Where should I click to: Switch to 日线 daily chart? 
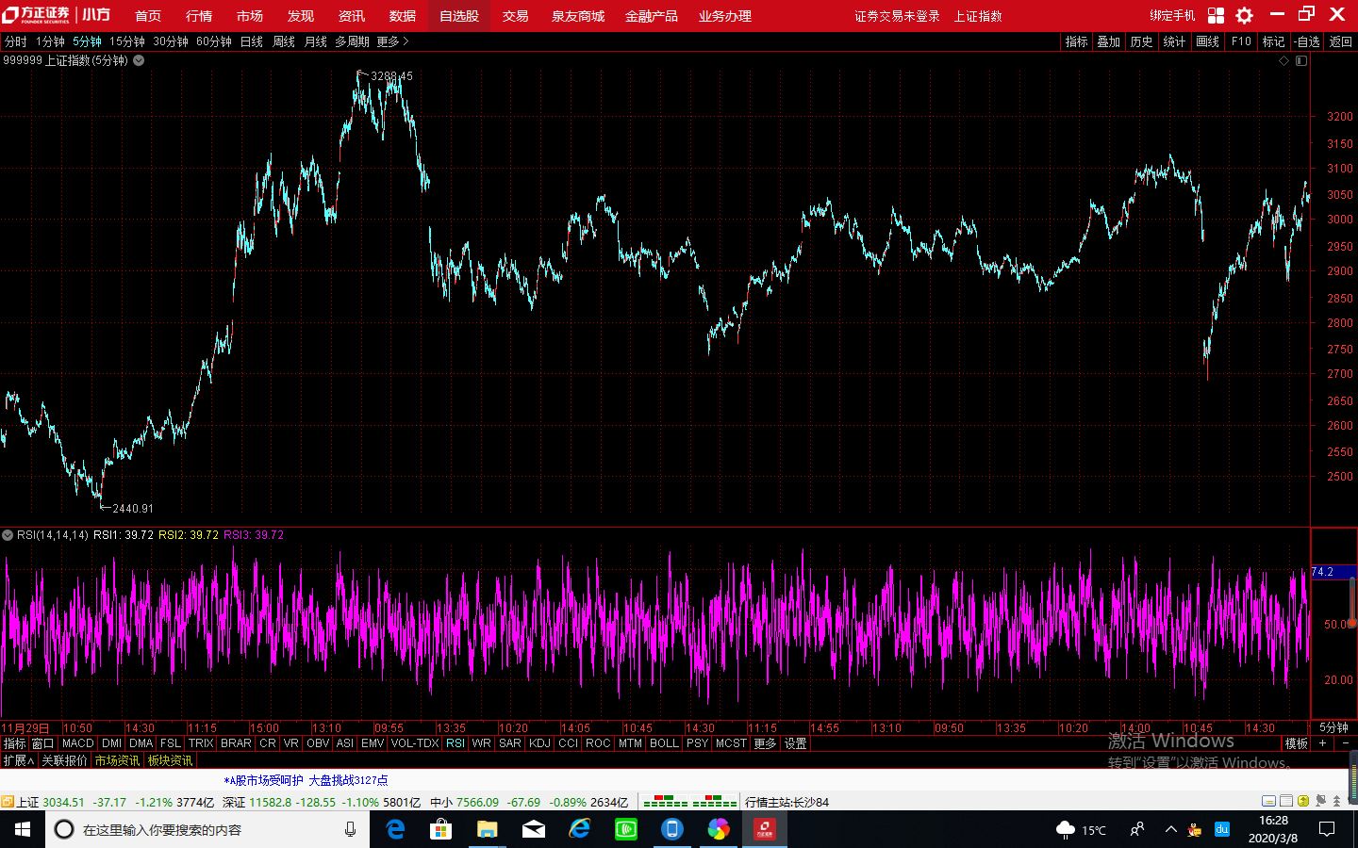pos(252,41)
